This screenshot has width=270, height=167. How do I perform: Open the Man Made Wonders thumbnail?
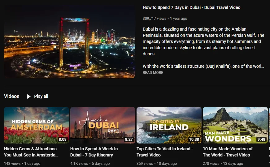235,125
